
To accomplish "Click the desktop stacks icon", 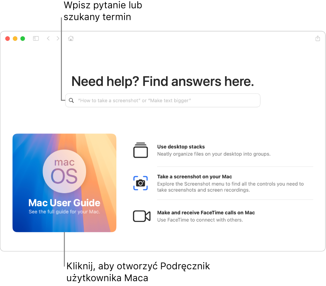I will tap(141, 151).
